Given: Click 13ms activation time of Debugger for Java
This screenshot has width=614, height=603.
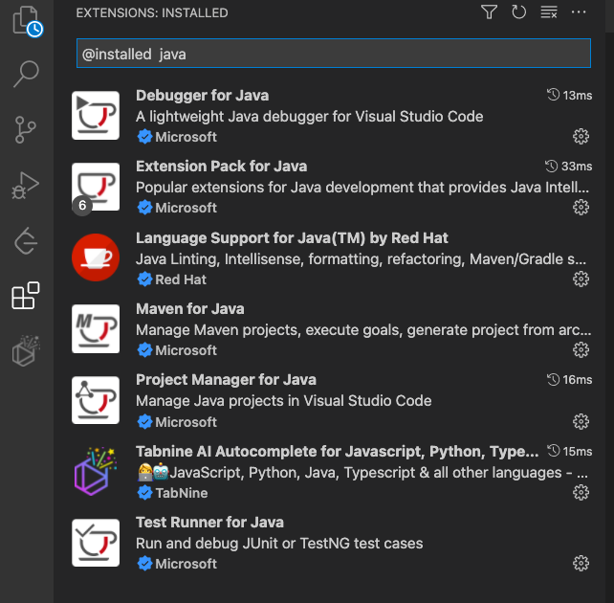Looking at the screenshot, I should [569, 95].
